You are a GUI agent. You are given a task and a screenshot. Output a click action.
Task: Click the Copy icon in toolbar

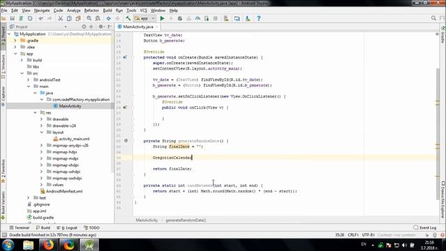[69, 19]
